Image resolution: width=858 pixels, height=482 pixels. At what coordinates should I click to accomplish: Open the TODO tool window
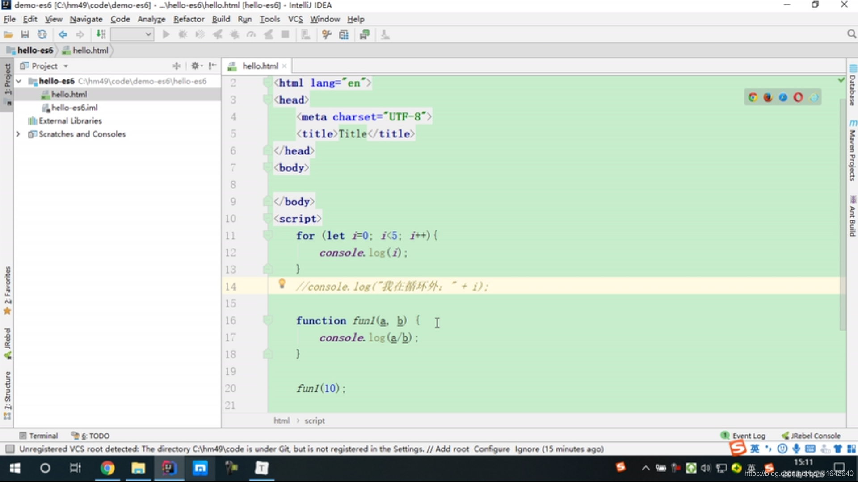tap(91, 436)
